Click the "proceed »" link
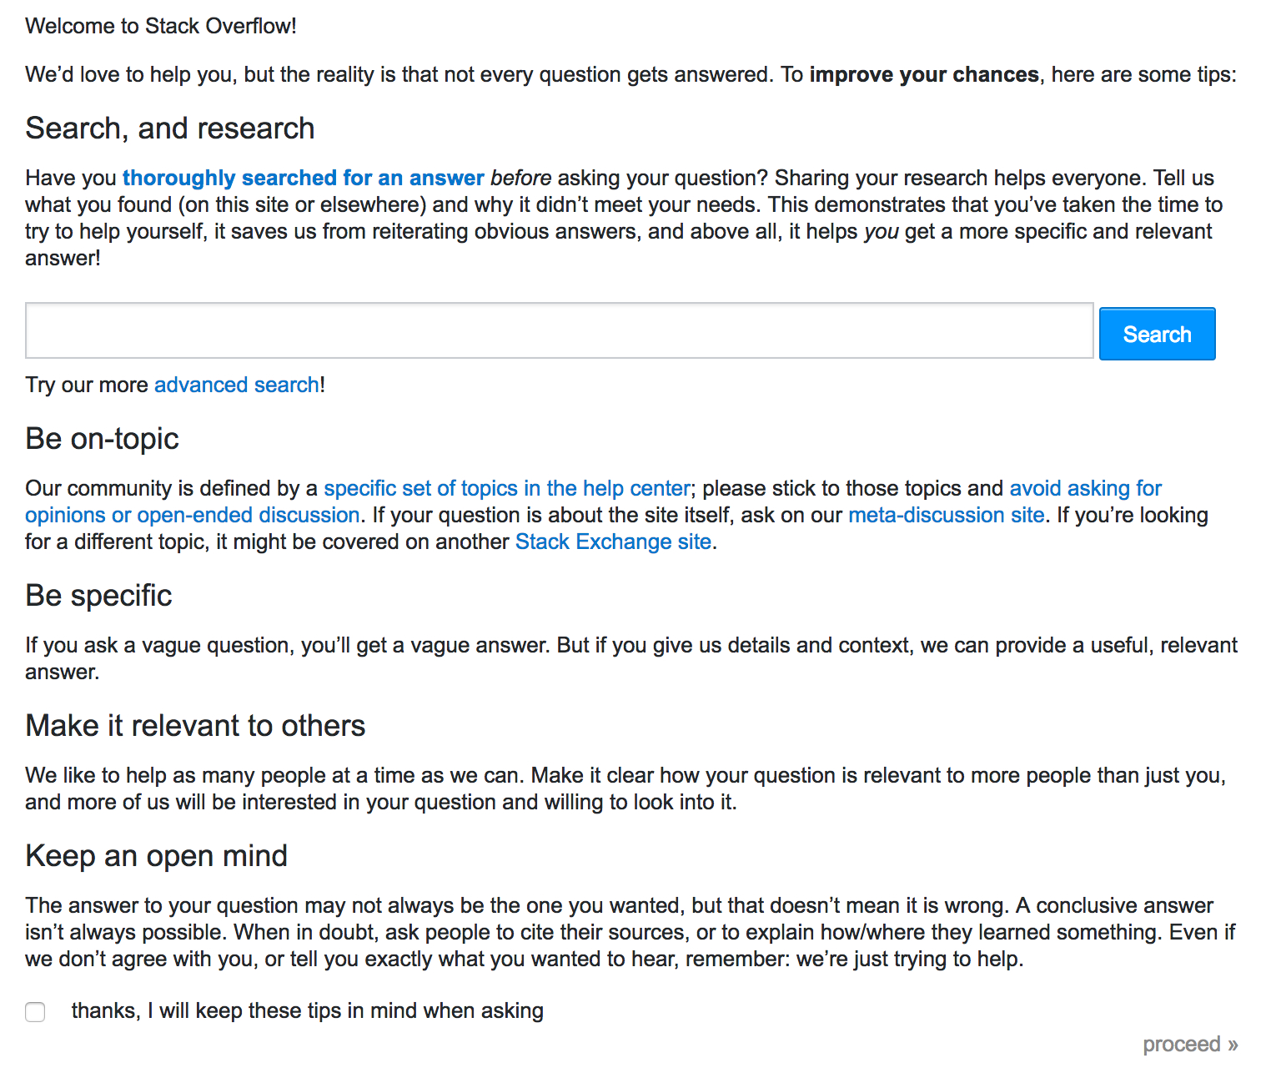 coord(1190,1044)
